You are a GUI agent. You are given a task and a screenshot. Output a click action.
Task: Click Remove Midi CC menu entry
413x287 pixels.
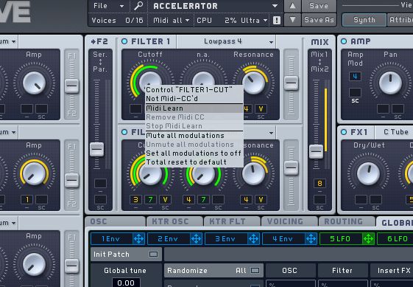(194, 117)
